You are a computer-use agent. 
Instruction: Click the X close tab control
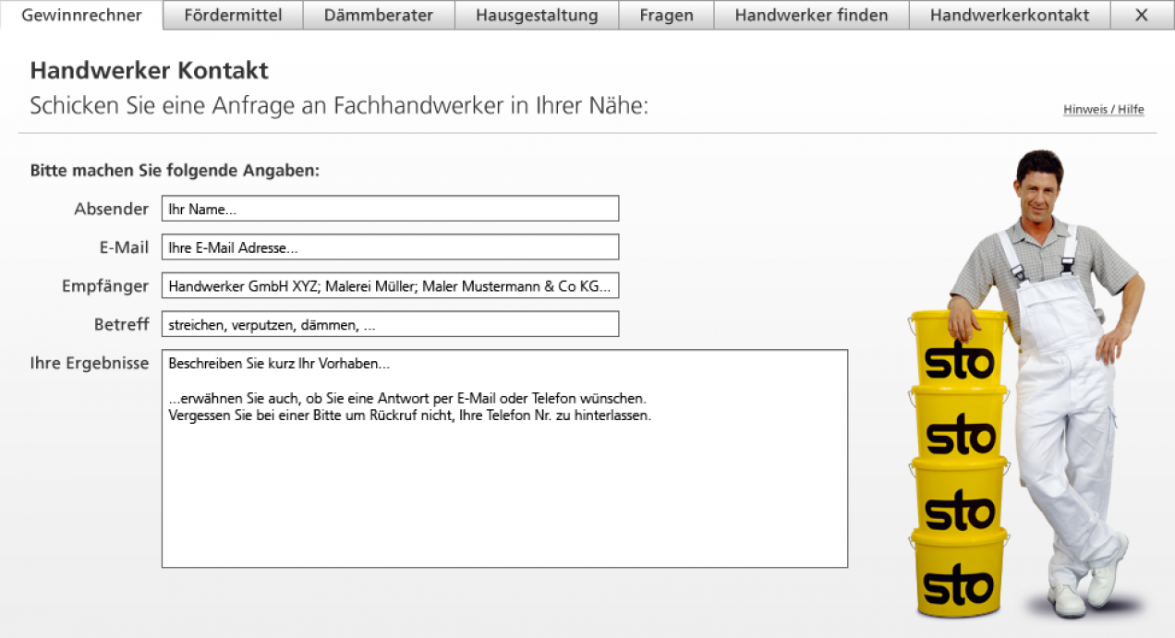pyautogui.click(x=1142, y=15)
